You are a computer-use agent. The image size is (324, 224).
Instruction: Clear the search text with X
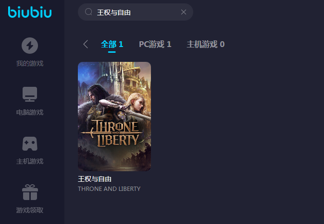pos(184,12)
